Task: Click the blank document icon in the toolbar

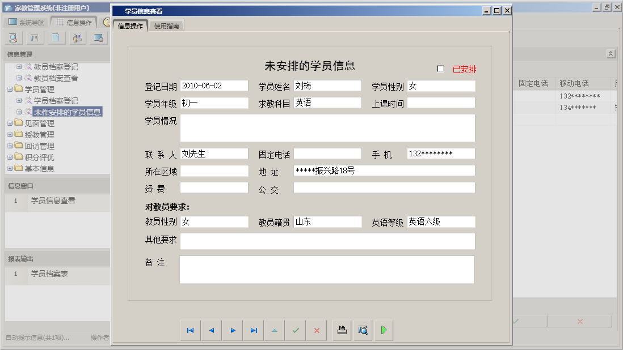Action: pos(55,37)
